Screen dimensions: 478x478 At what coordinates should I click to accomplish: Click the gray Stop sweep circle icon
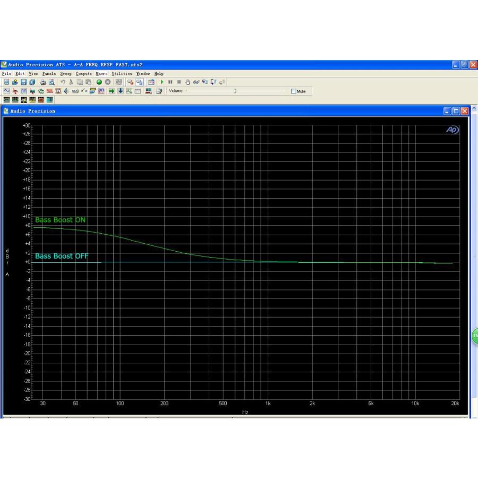[x=108, y=82]
